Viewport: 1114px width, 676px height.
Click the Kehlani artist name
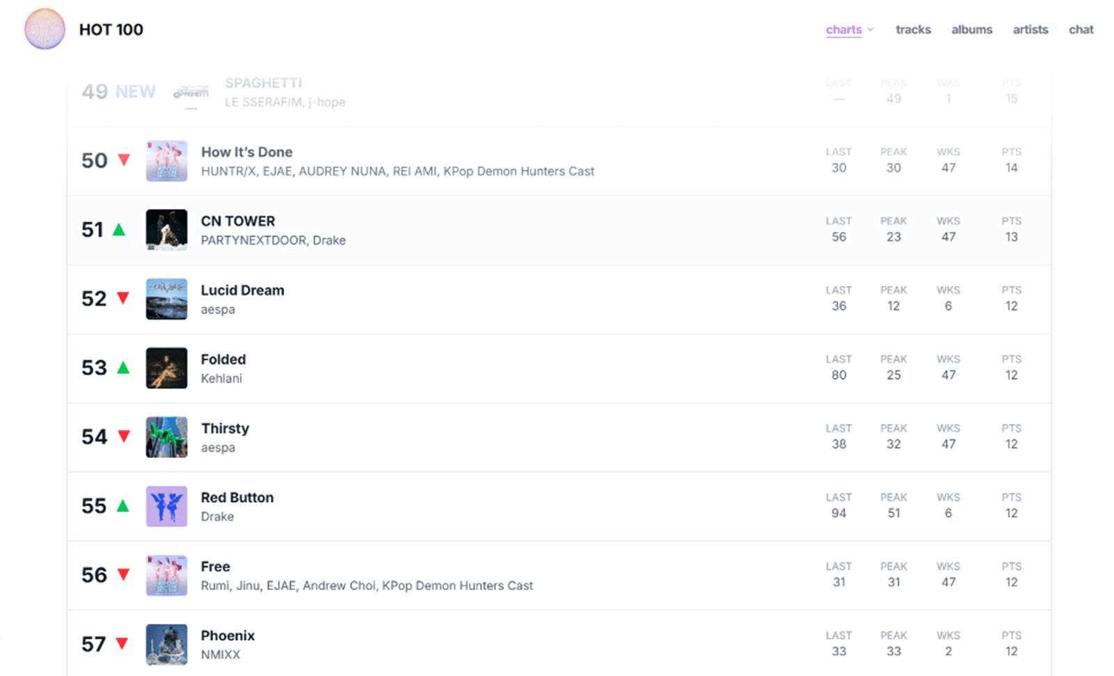pos(221,379)
